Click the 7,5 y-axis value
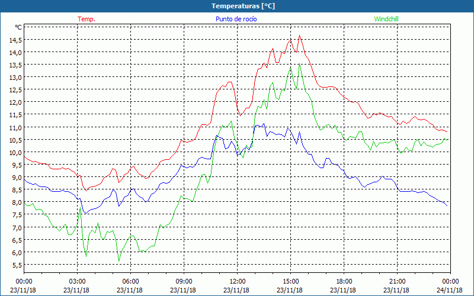 pos(18,215)
